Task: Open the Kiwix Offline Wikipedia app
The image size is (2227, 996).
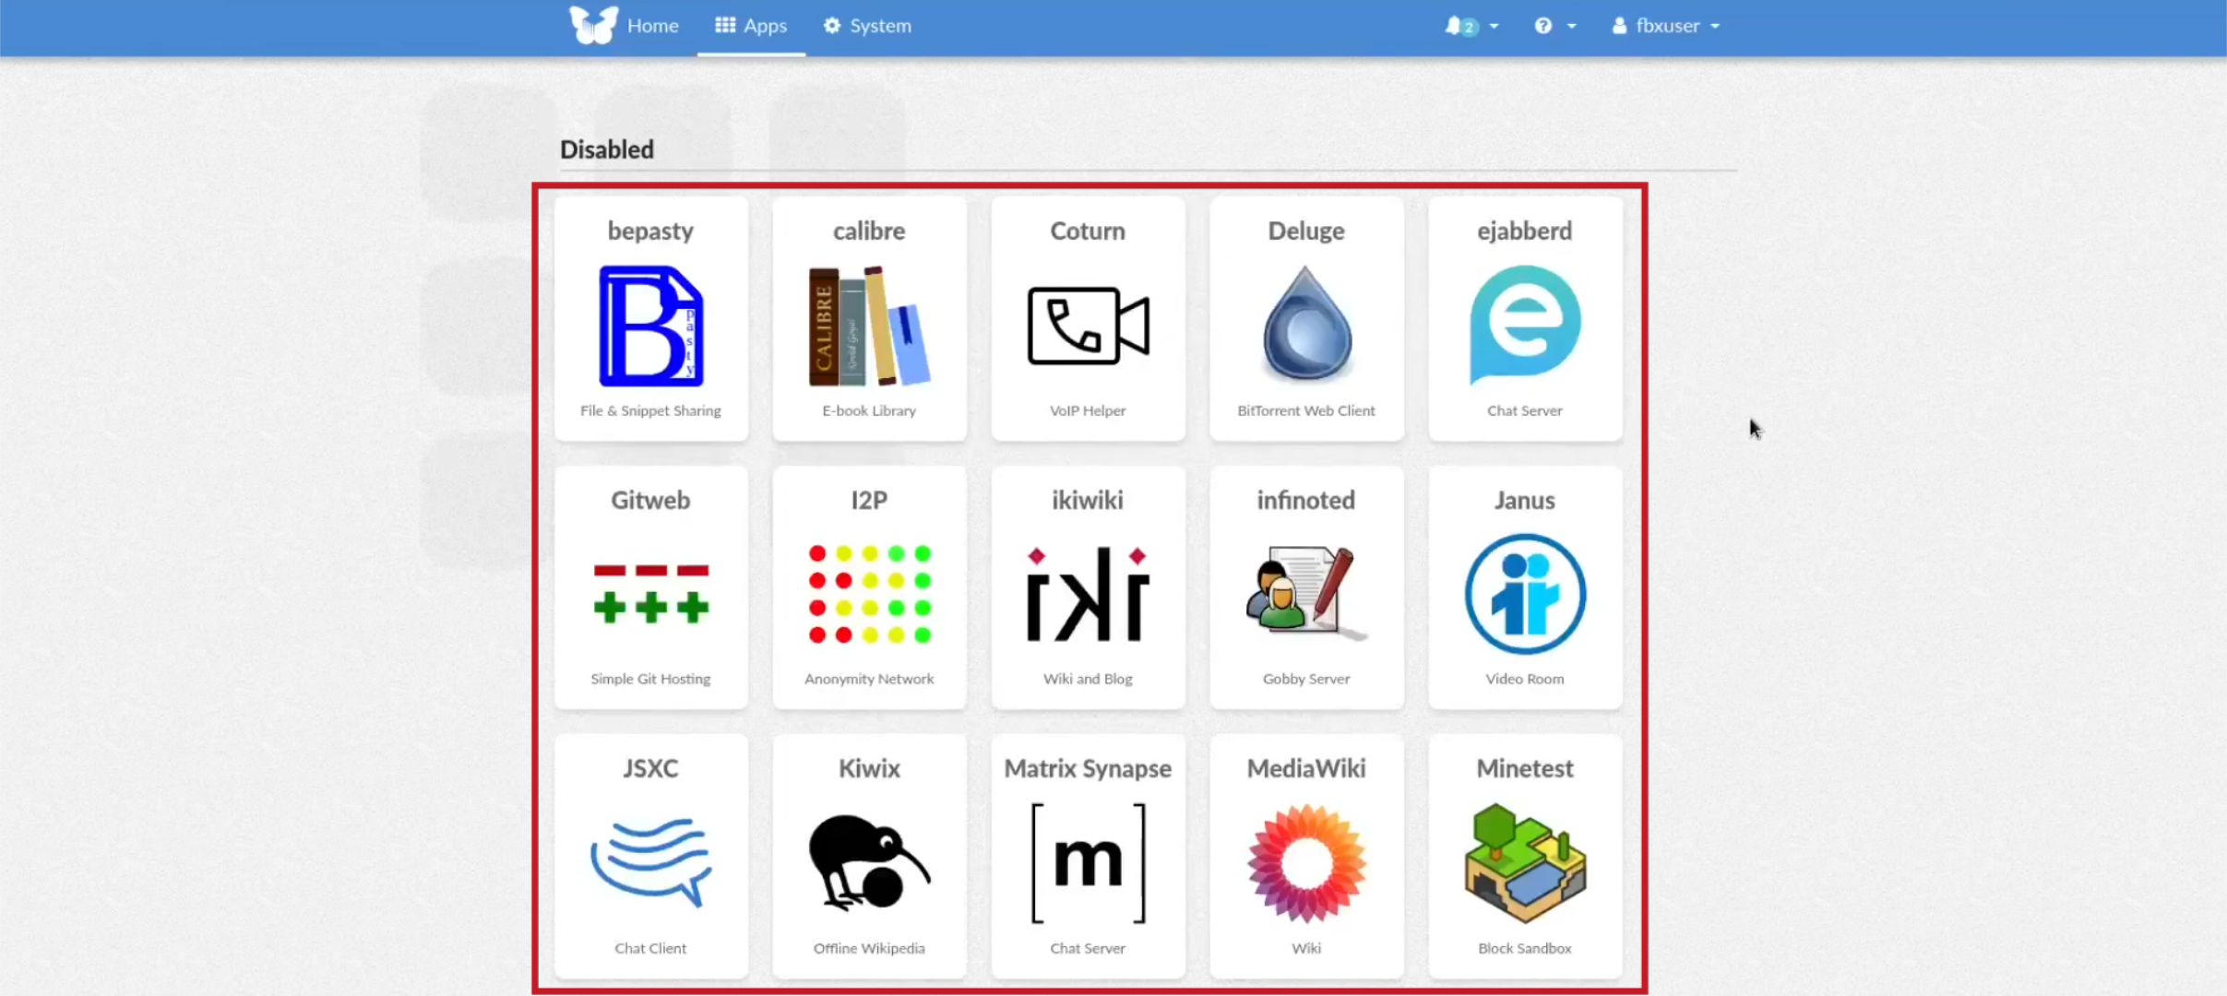Action: coord(868,853)
